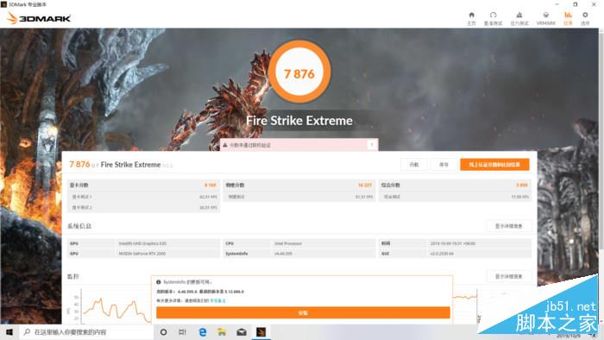Image resolution: width=604 pixels, height=340 pixels.
Task: Click the NVIDIA GeForce RTX 2060 GPU entry
Action: (143, 254)
